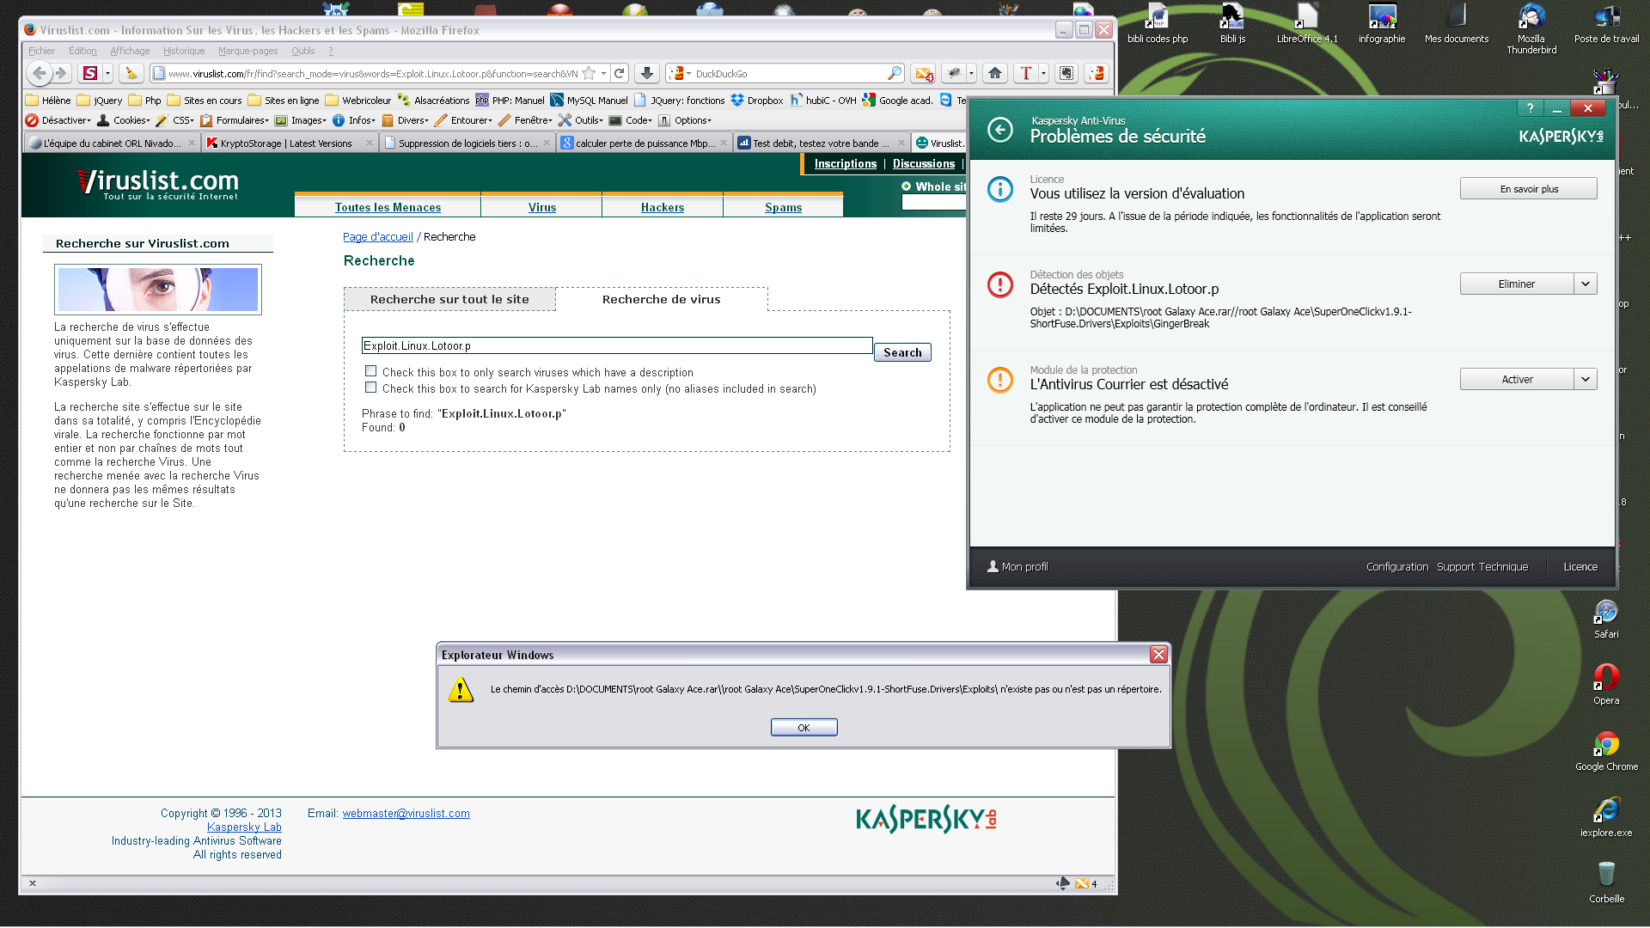Expand the Activer dropdown arrow
The width and height of the screenshot is (1650, 928).
coord(1586,380)
